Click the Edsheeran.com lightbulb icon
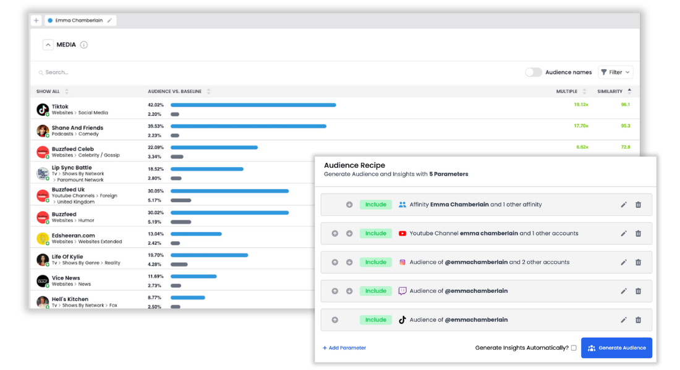 click(x=43, y=239)
